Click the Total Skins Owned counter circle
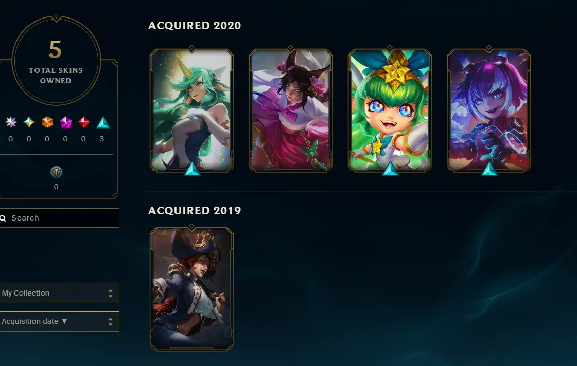Screen dimensions: 577x366 point(56,61)
